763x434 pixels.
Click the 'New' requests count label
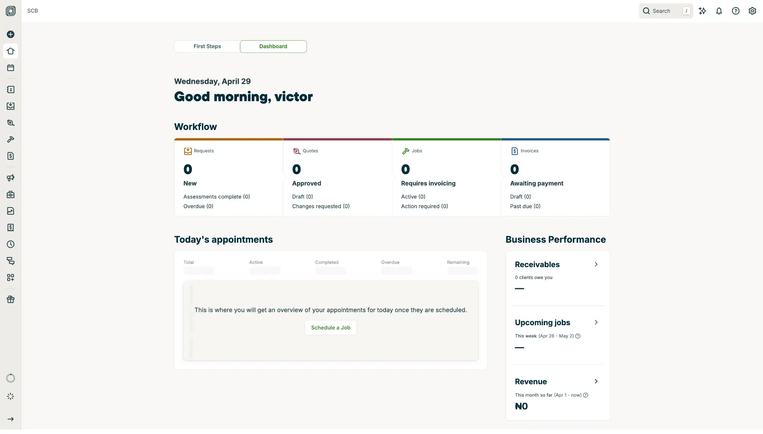(190, 183)
